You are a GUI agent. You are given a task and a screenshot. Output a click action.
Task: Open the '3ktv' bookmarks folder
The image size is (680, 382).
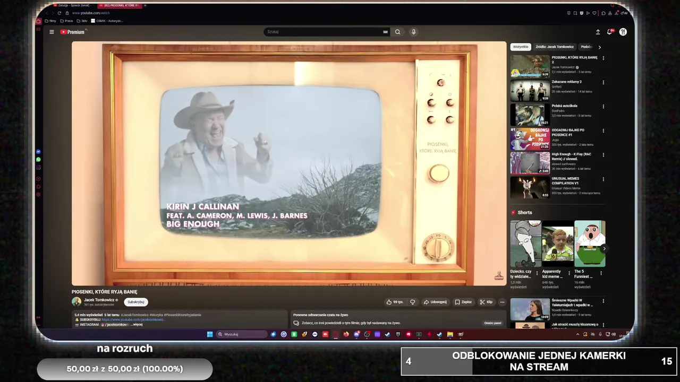pos(82,21)
